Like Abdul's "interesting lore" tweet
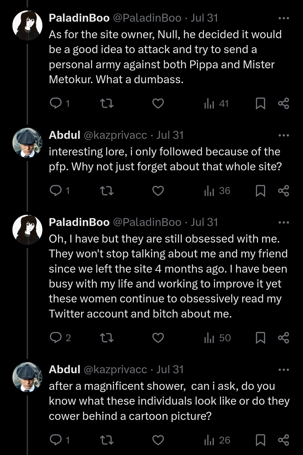 click(x=158, y=191)
